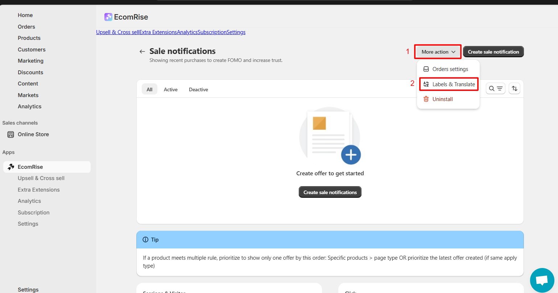The height and width of the screenshot is (293, 558).
Task: Open Upsell & Cross sell top link
Action: pyautogui.click(x=117, y=32)
